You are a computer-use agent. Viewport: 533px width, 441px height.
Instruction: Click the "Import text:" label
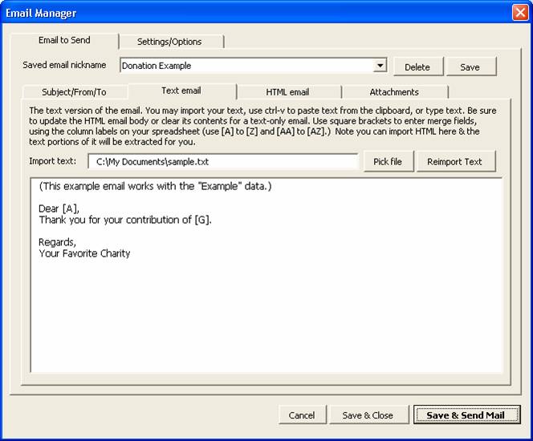tap(53, 161)
